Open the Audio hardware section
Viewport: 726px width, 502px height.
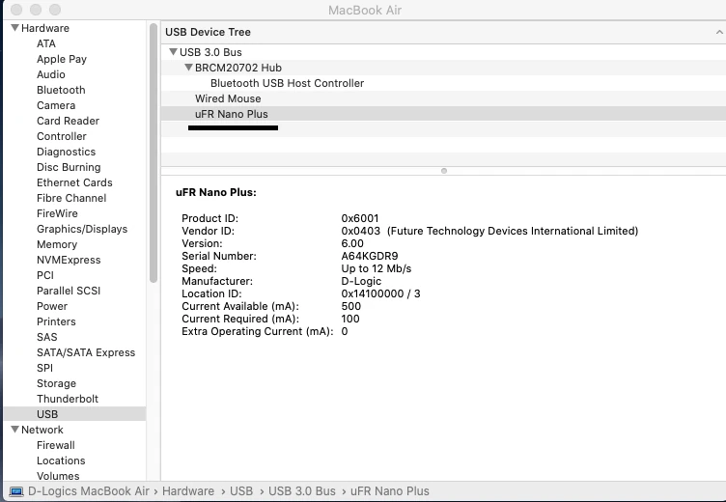pyautogui.click(x=51, y=74)
